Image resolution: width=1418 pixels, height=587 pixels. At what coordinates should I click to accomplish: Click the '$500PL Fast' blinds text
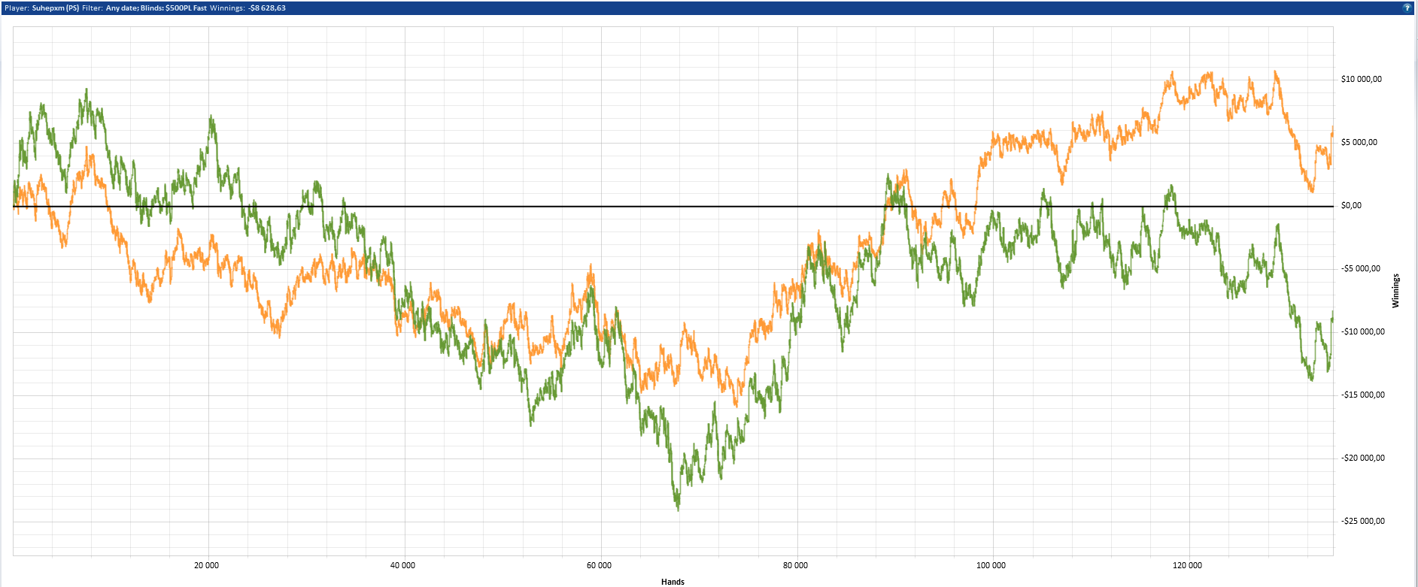coord(186,8)
